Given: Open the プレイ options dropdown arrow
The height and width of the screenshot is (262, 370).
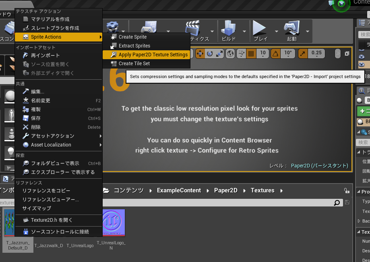Looking at the screenshot, I should pyautogui.click(x=276, y=31).
